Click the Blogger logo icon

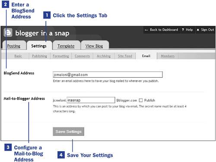click(x=8, y=33)
